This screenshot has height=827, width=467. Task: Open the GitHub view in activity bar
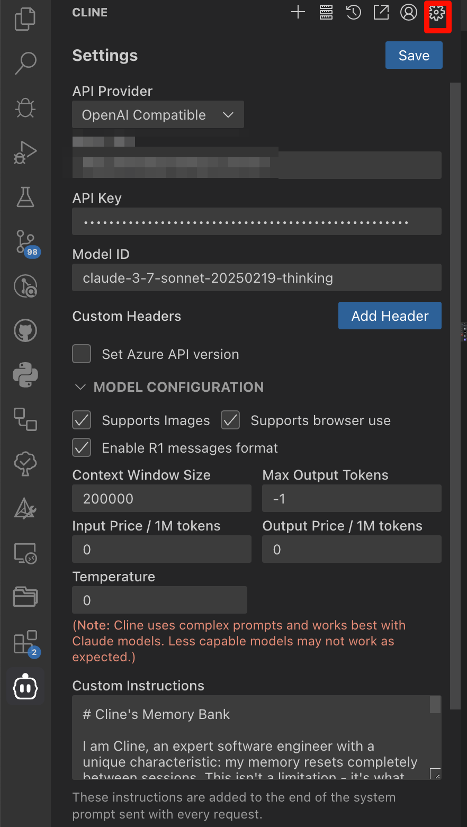[x=25, y=331]
